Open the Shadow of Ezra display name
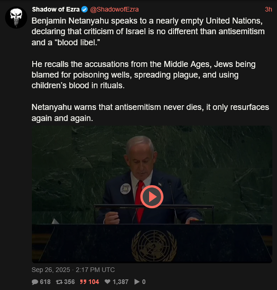Image resolution: width=277 pixels, height=290 pixels. [56, 9]
